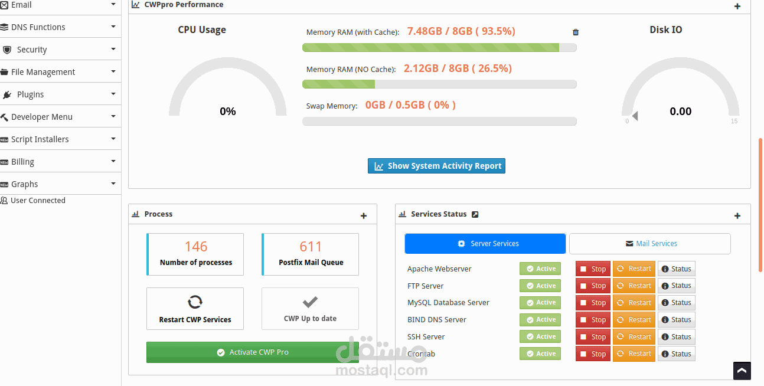Click Active badge for Apache Webserver
764x386 pixels.
click(x=540, y=269)
